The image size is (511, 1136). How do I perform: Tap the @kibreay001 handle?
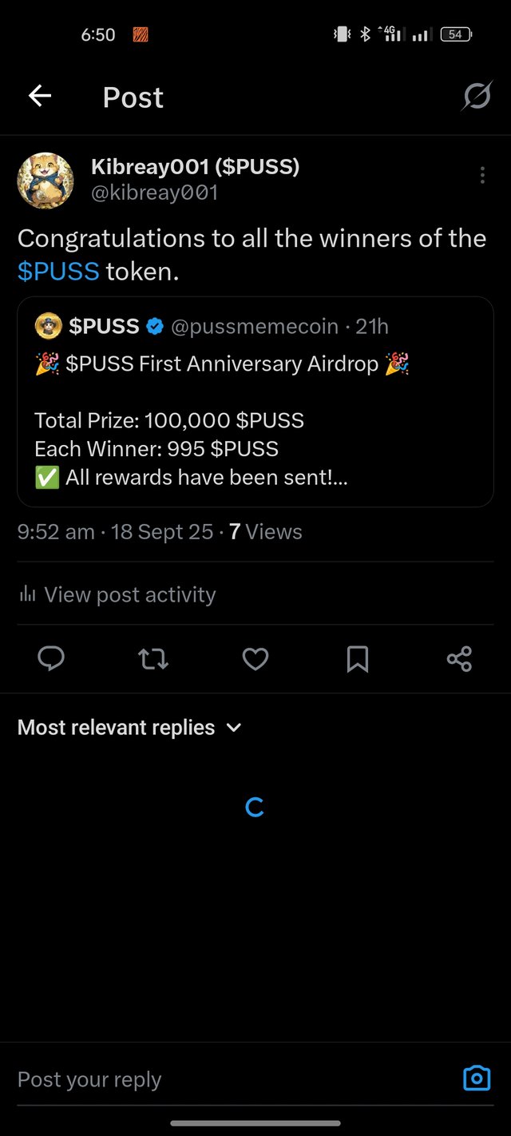[x=155, y=193]
